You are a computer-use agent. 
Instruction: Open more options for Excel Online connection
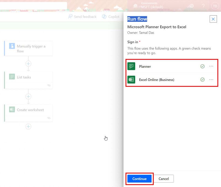(211, 80)
